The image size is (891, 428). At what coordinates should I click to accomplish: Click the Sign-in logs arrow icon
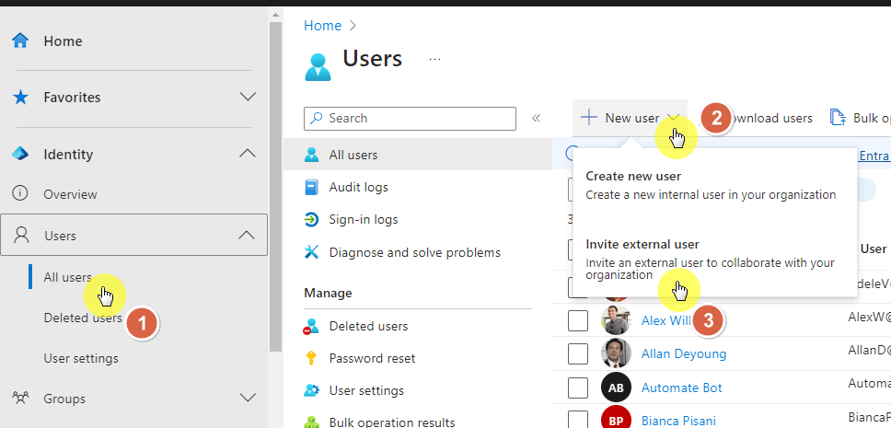pyautogui.click(x=311, y=219)
